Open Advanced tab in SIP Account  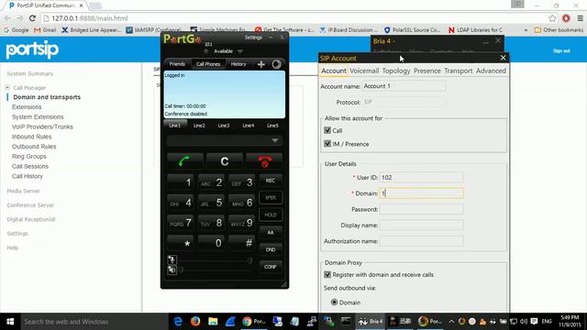coord(491,71)
